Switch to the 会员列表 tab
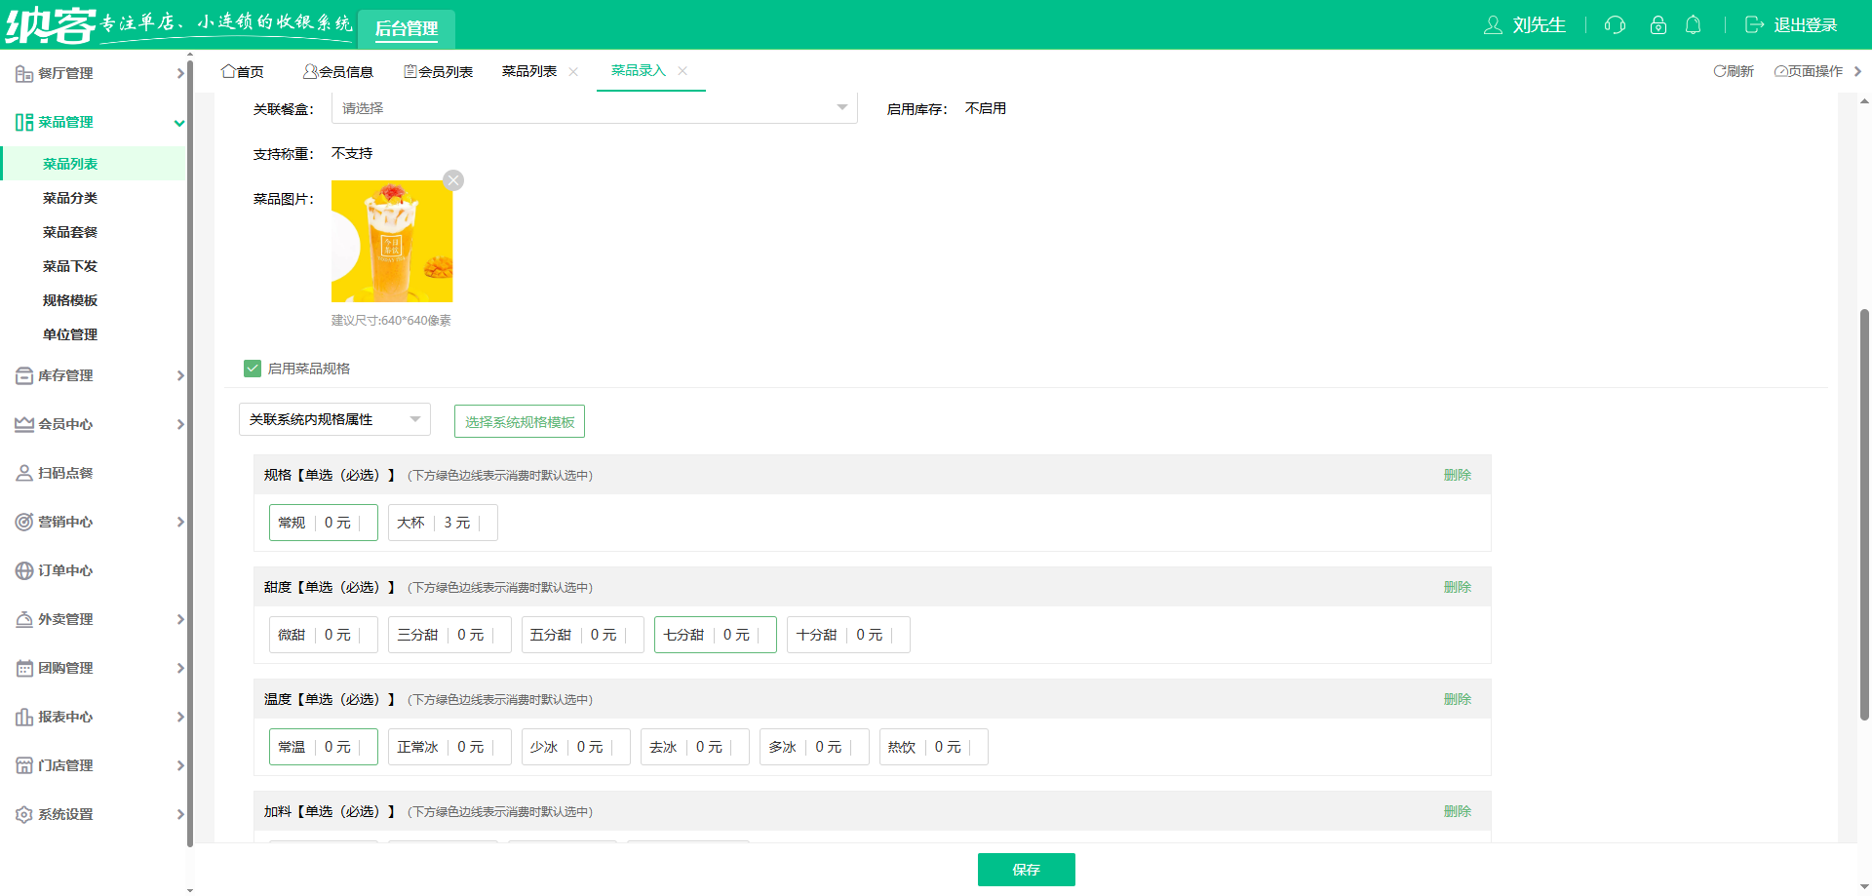The image size is (1872, 896). coord(439,71)
